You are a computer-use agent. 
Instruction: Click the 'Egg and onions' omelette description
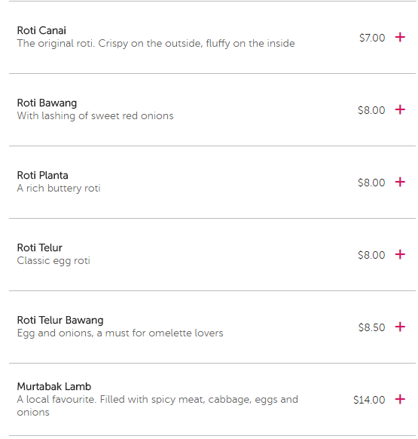tap(120, 333)
